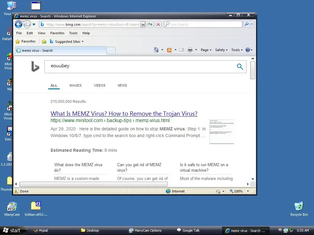Click What does the MEMZ virus do question
The width and height of the screenshot is (314, 235).
[78, 167]
